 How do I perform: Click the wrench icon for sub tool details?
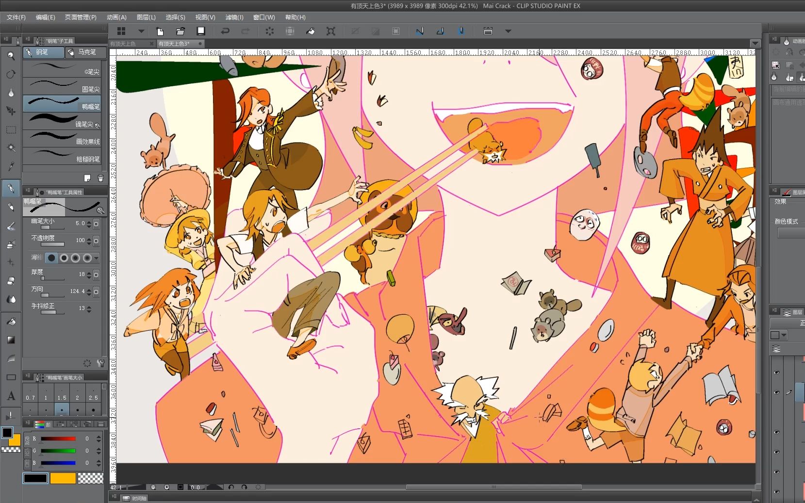click(x=101, y=363)
